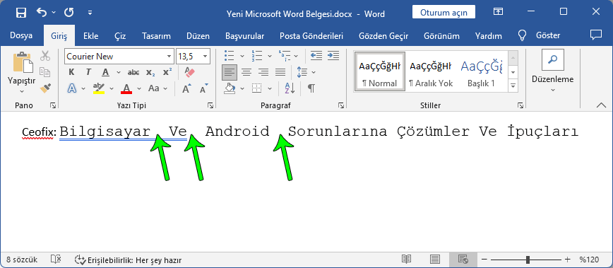Switch to the Gözden Geçir tab
The width and height of the screenshot is (613, 268).
[x=383, y=36]
